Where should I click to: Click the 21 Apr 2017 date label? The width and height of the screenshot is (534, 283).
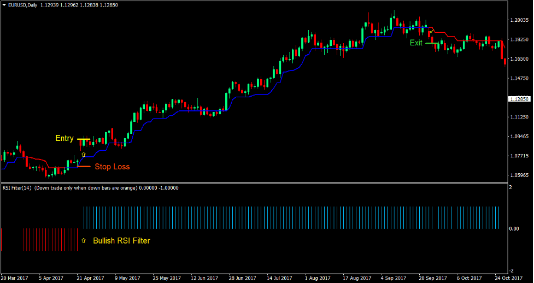pyautogui.click(x=91, y=278)
